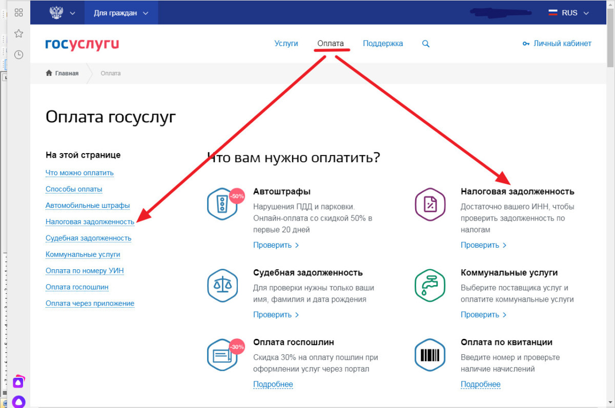Click the Russian flag icon

point(553,13)
